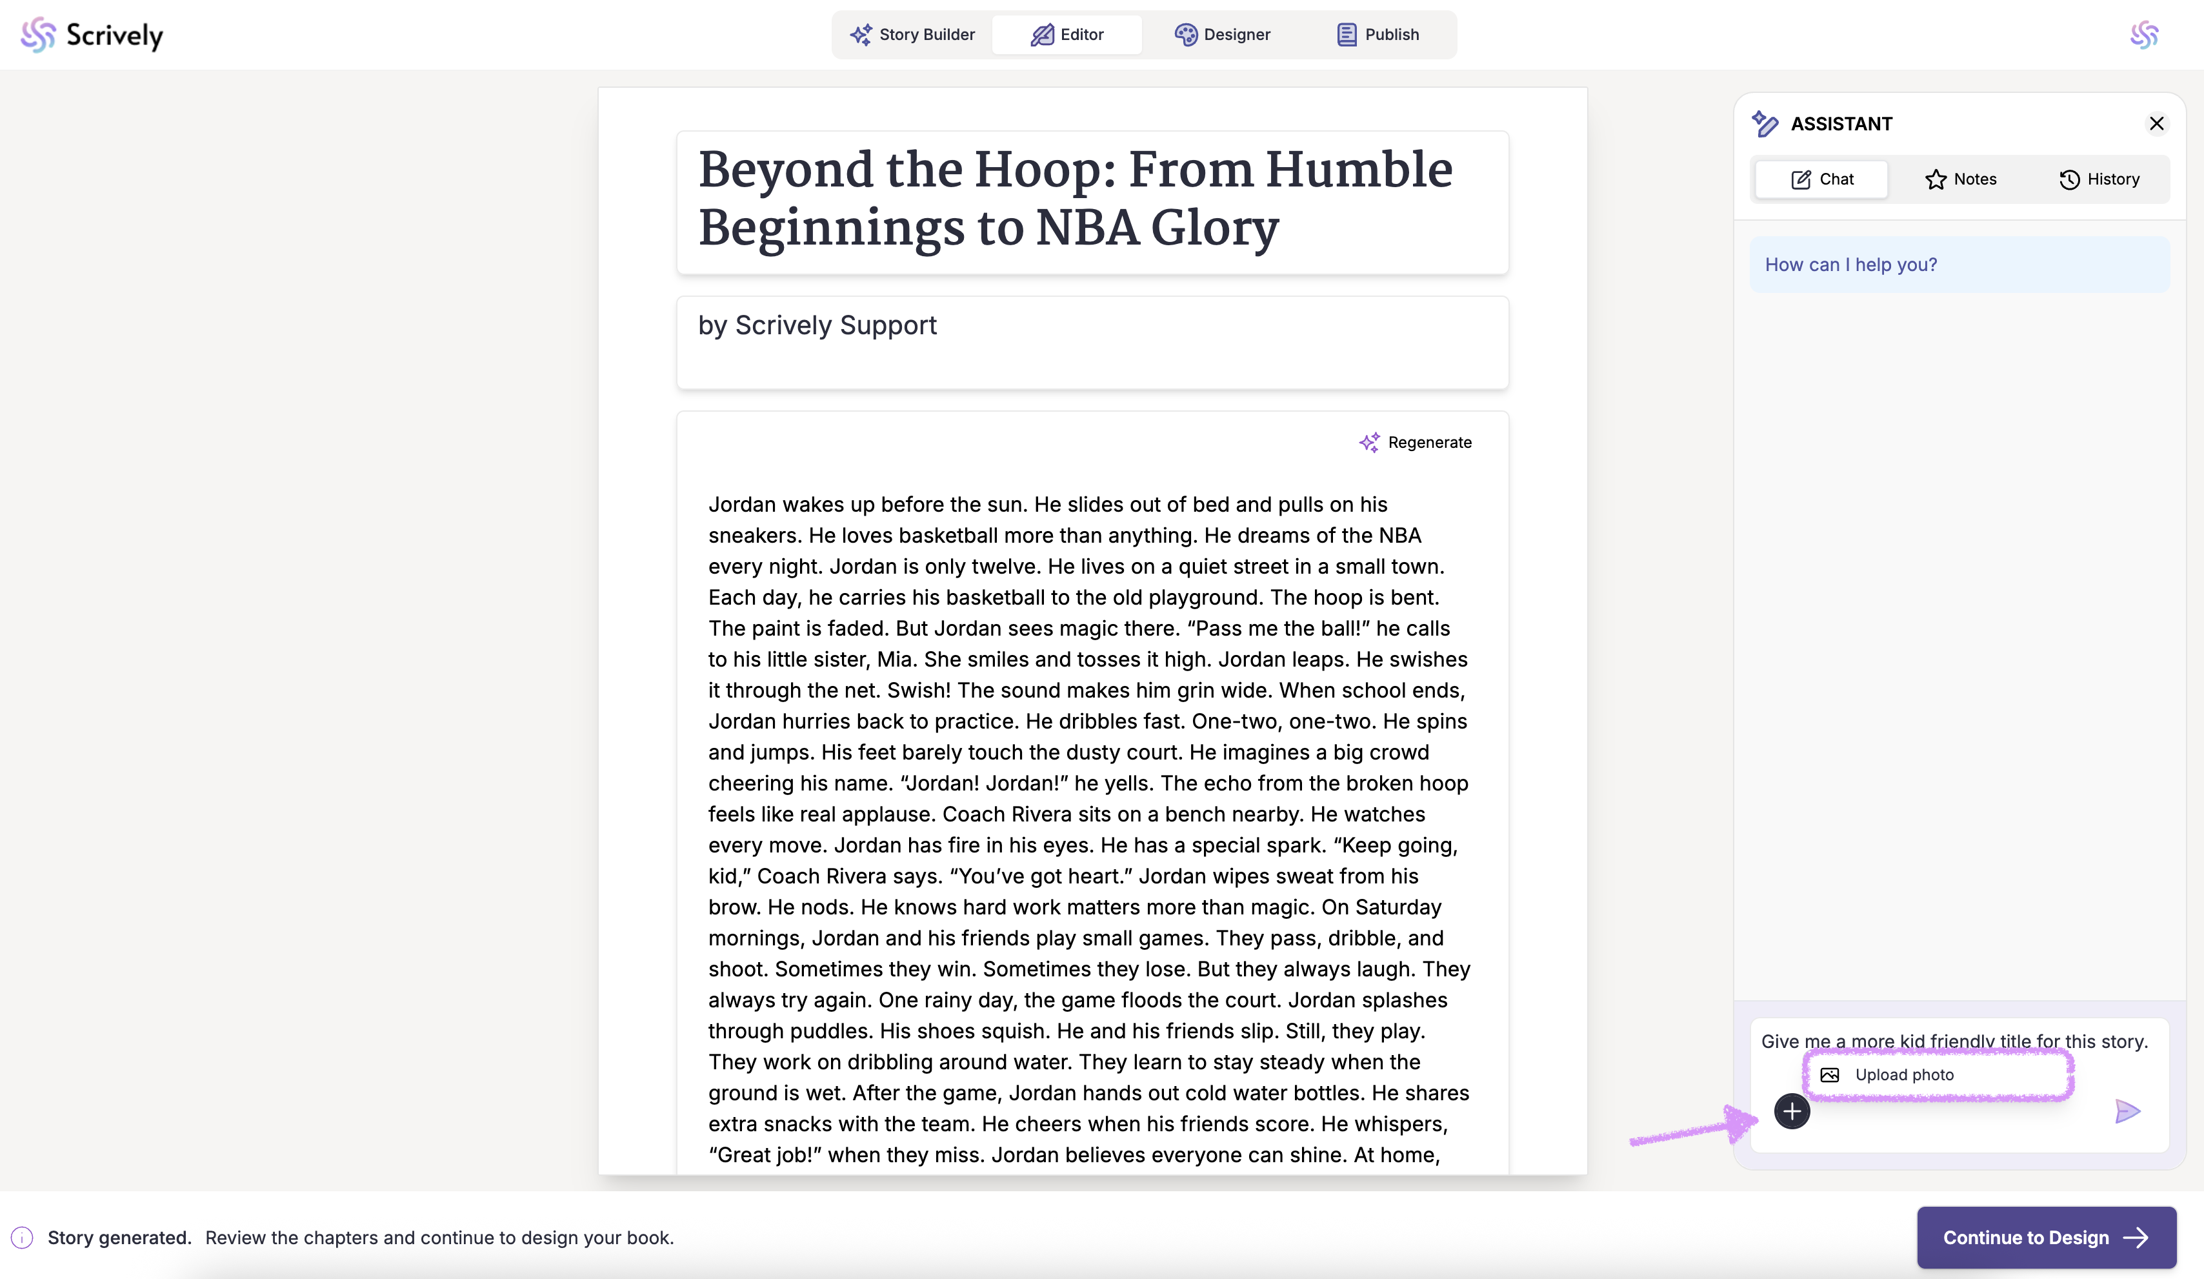This screenshot has height=1279, width=2204.
Task: Click the plus attachment icon
Action: pos(1791,1112)
